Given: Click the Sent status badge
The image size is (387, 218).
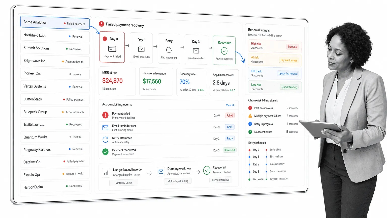Looking at the screenshot, I should tap(230, 127).
